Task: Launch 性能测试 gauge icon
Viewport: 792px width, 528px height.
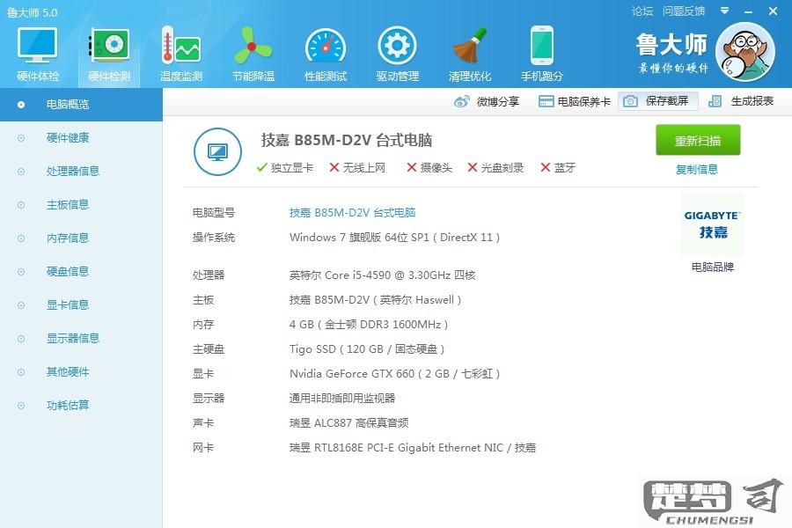Action: [x=326, y=47]
